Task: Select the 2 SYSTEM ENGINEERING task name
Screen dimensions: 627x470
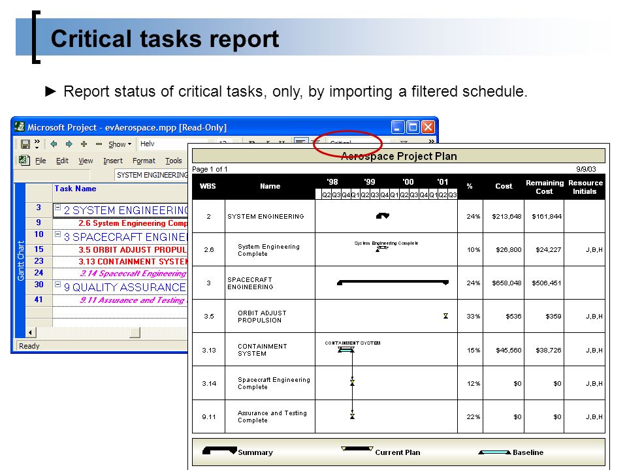Action: (125, 210)
